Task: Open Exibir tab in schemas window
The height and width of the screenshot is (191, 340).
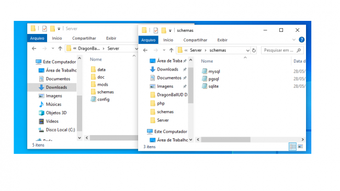Action: (x=222, y=40)
